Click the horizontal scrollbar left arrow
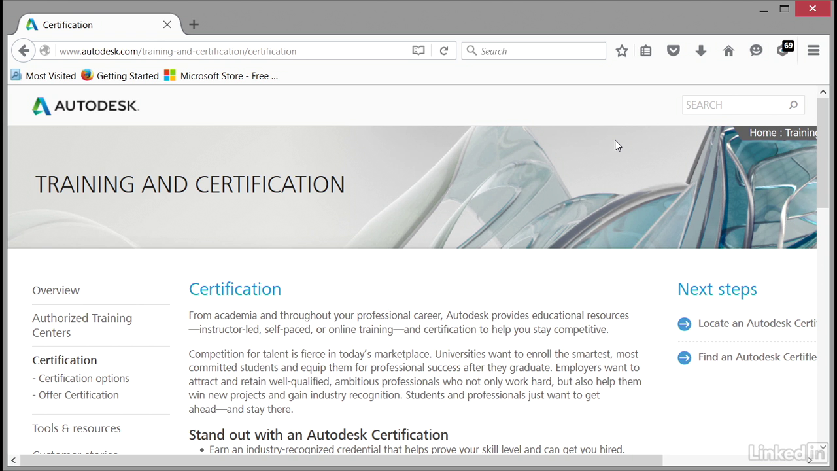This screenshot has height=471, width=837. (13, 461)
